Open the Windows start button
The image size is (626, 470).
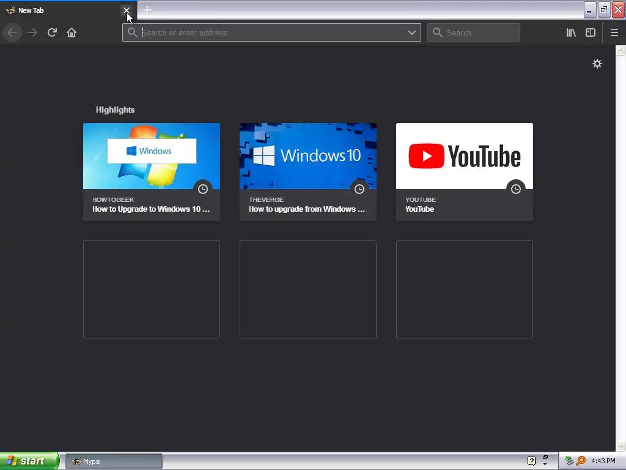point(29,461)
